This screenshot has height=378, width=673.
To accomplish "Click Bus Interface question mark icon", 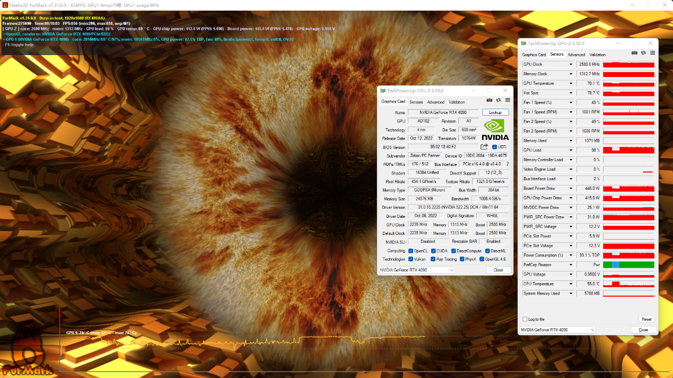I will point(507,164).
